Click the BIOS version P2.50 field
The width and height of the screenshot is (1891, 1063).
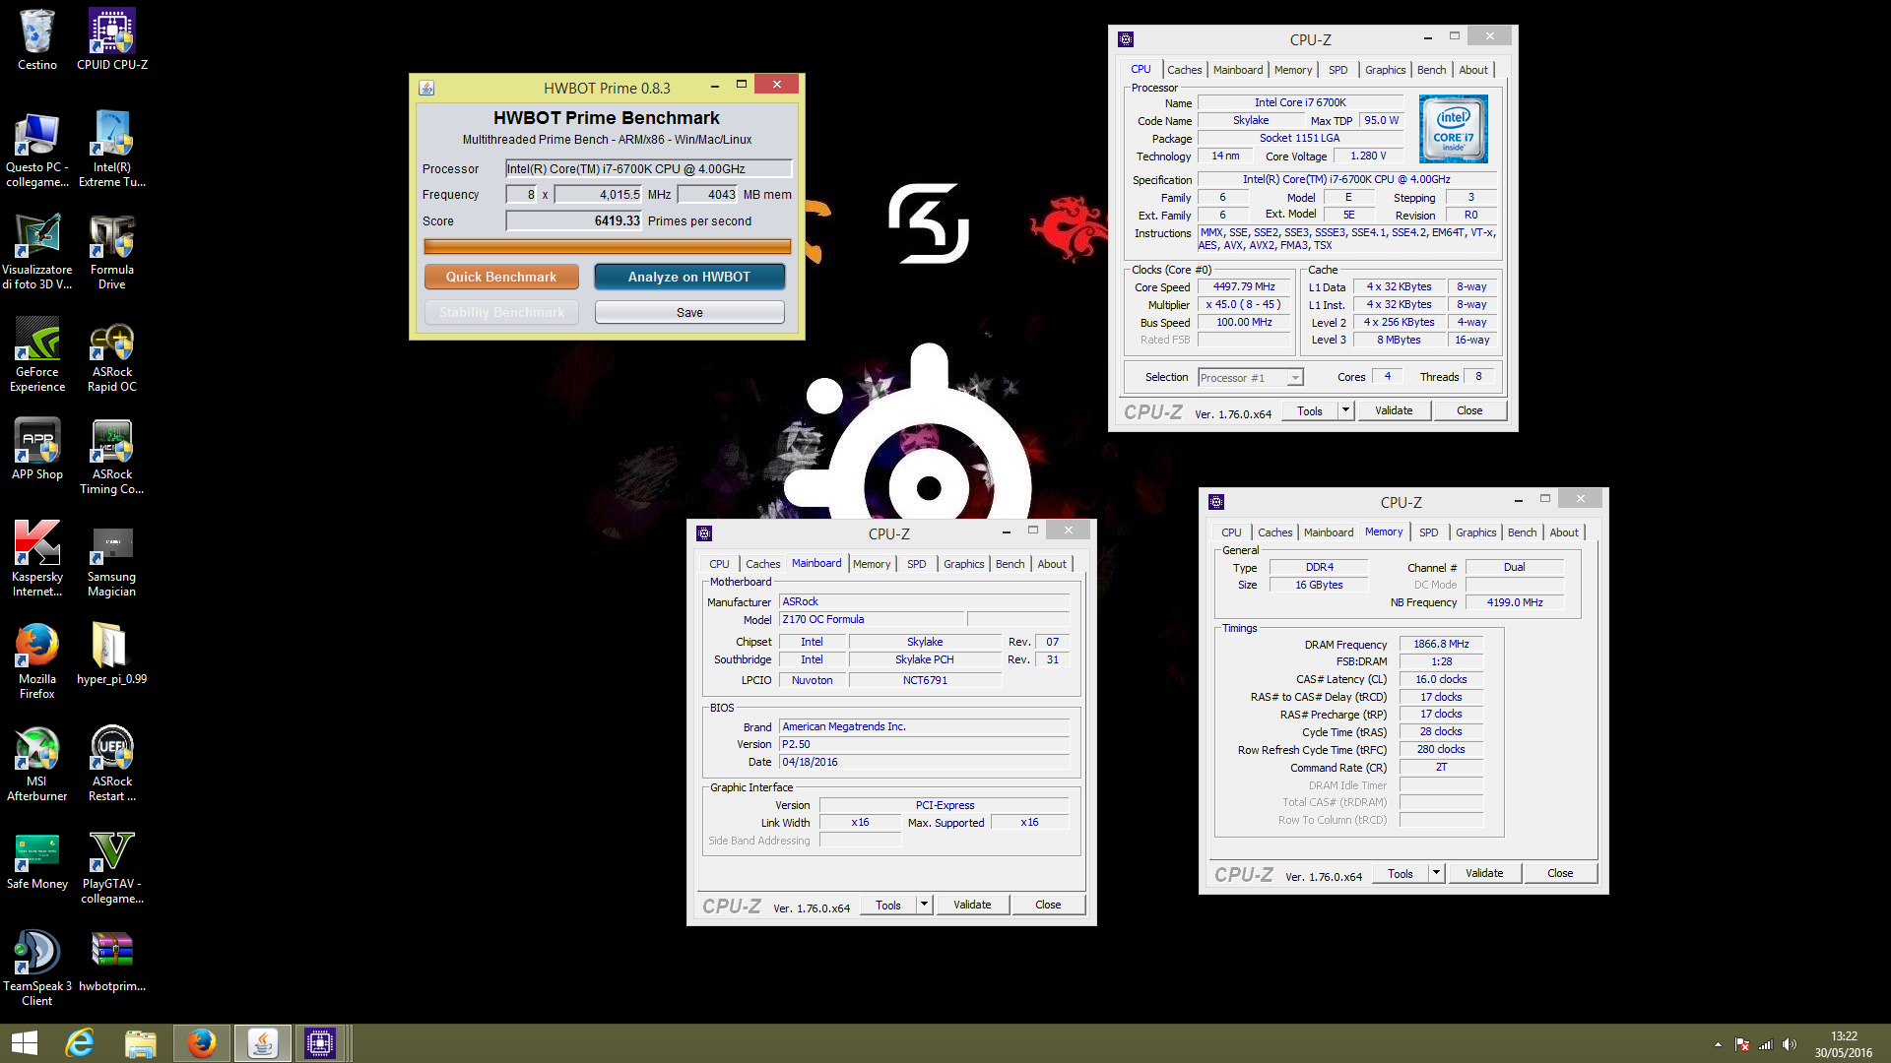tap(924, 744)
